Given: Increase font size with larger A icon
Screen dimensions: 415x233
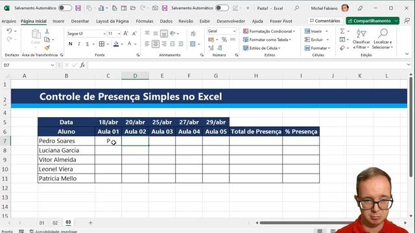Looking at the screenshot, I should [x=126, y=34].
